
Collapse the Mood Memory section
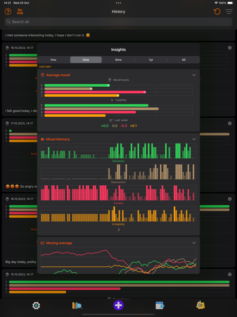(194, 139)
